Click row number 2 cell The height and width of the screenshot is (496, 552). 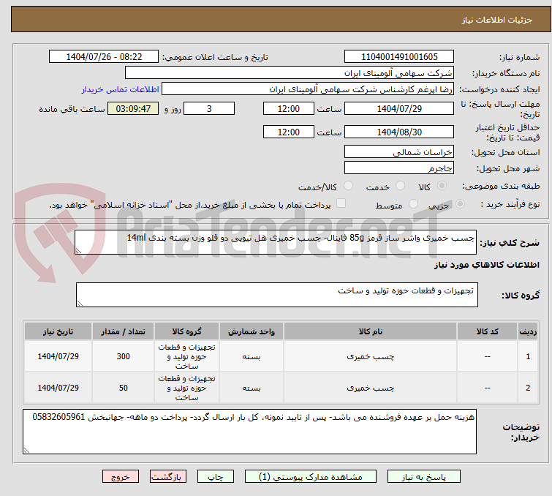[528, 388]
